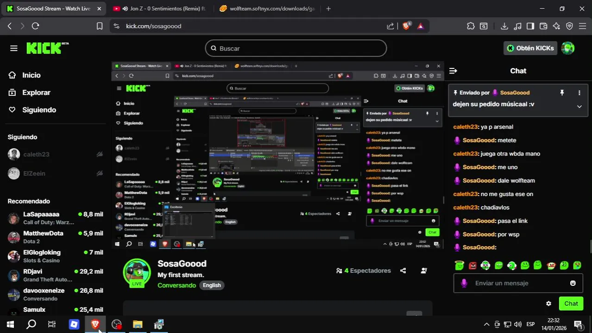Open browser downloads icon
Screen dimensions: 592x333
(504, 26)
